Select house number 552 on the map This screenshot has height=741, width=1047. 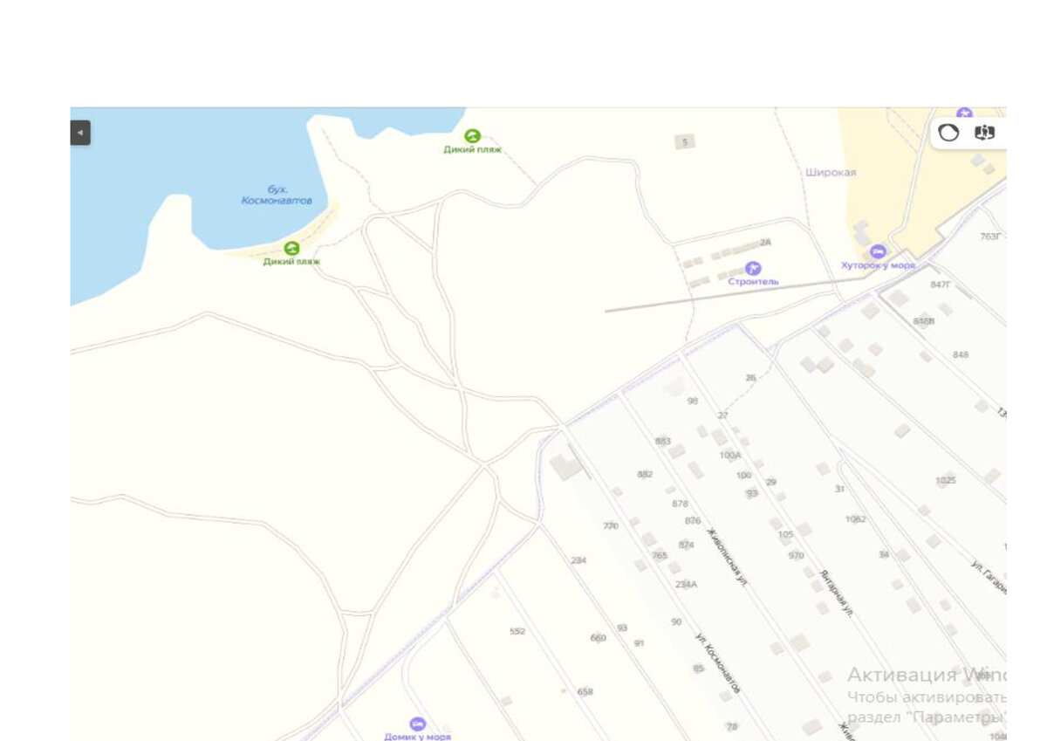tap(517, 631)
